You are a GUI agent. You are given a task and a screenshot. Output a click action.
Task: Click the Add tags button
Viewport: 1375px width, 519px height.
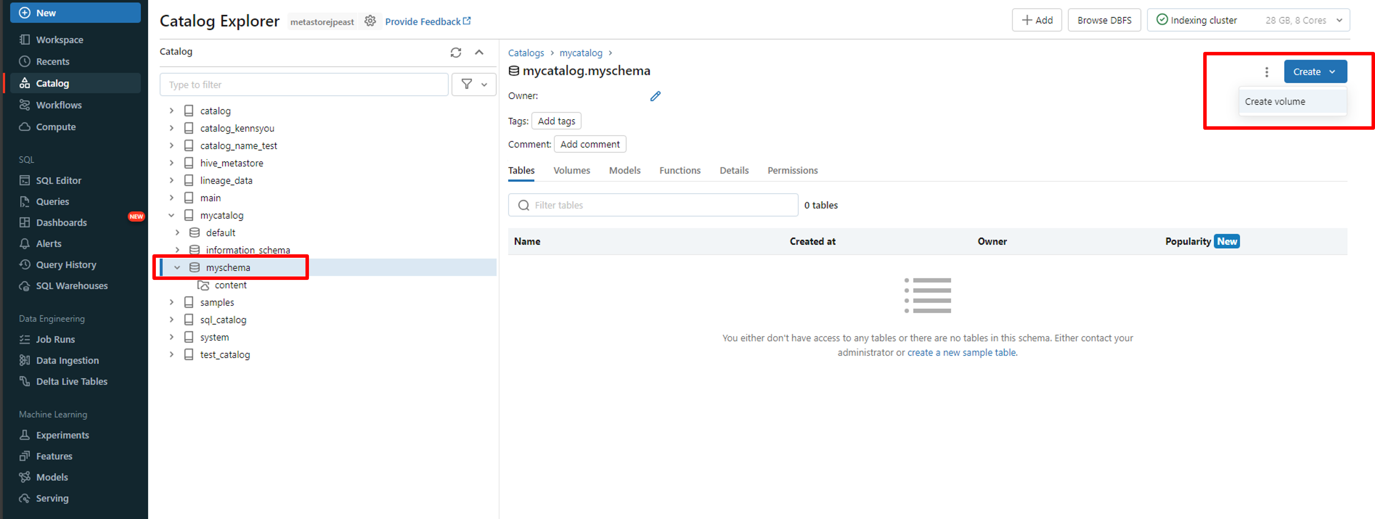(556, 121)
